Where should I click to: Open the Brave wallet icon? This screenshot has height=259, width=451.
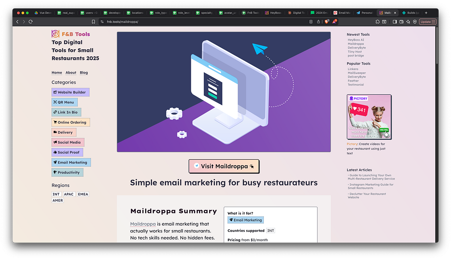(401, 22)
